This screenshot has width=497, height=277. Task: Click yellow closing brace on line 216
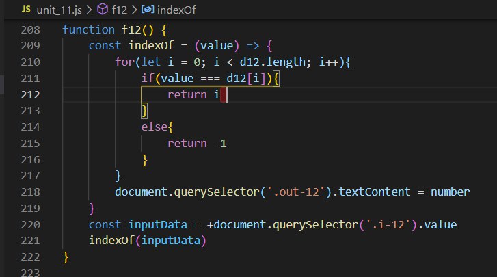tap(144, 160)
